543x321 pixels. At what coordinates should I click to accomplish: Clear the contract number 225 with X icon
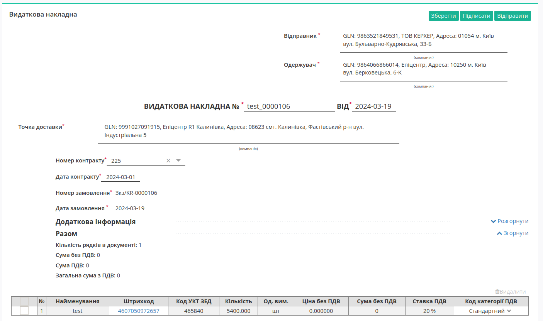(168, 160)
